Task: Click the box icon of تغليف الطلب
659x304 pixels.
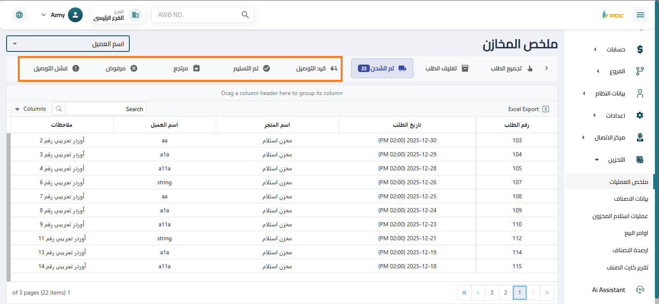Action: click(465, 68)
